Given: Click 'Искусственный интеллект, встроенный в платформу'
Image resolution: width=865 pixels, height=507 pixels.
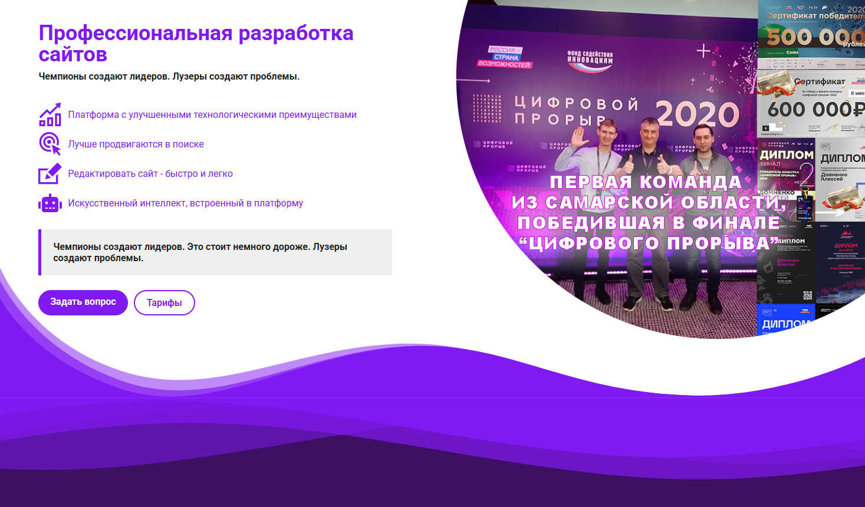Looking at the screenshot, I should point(186,203).
